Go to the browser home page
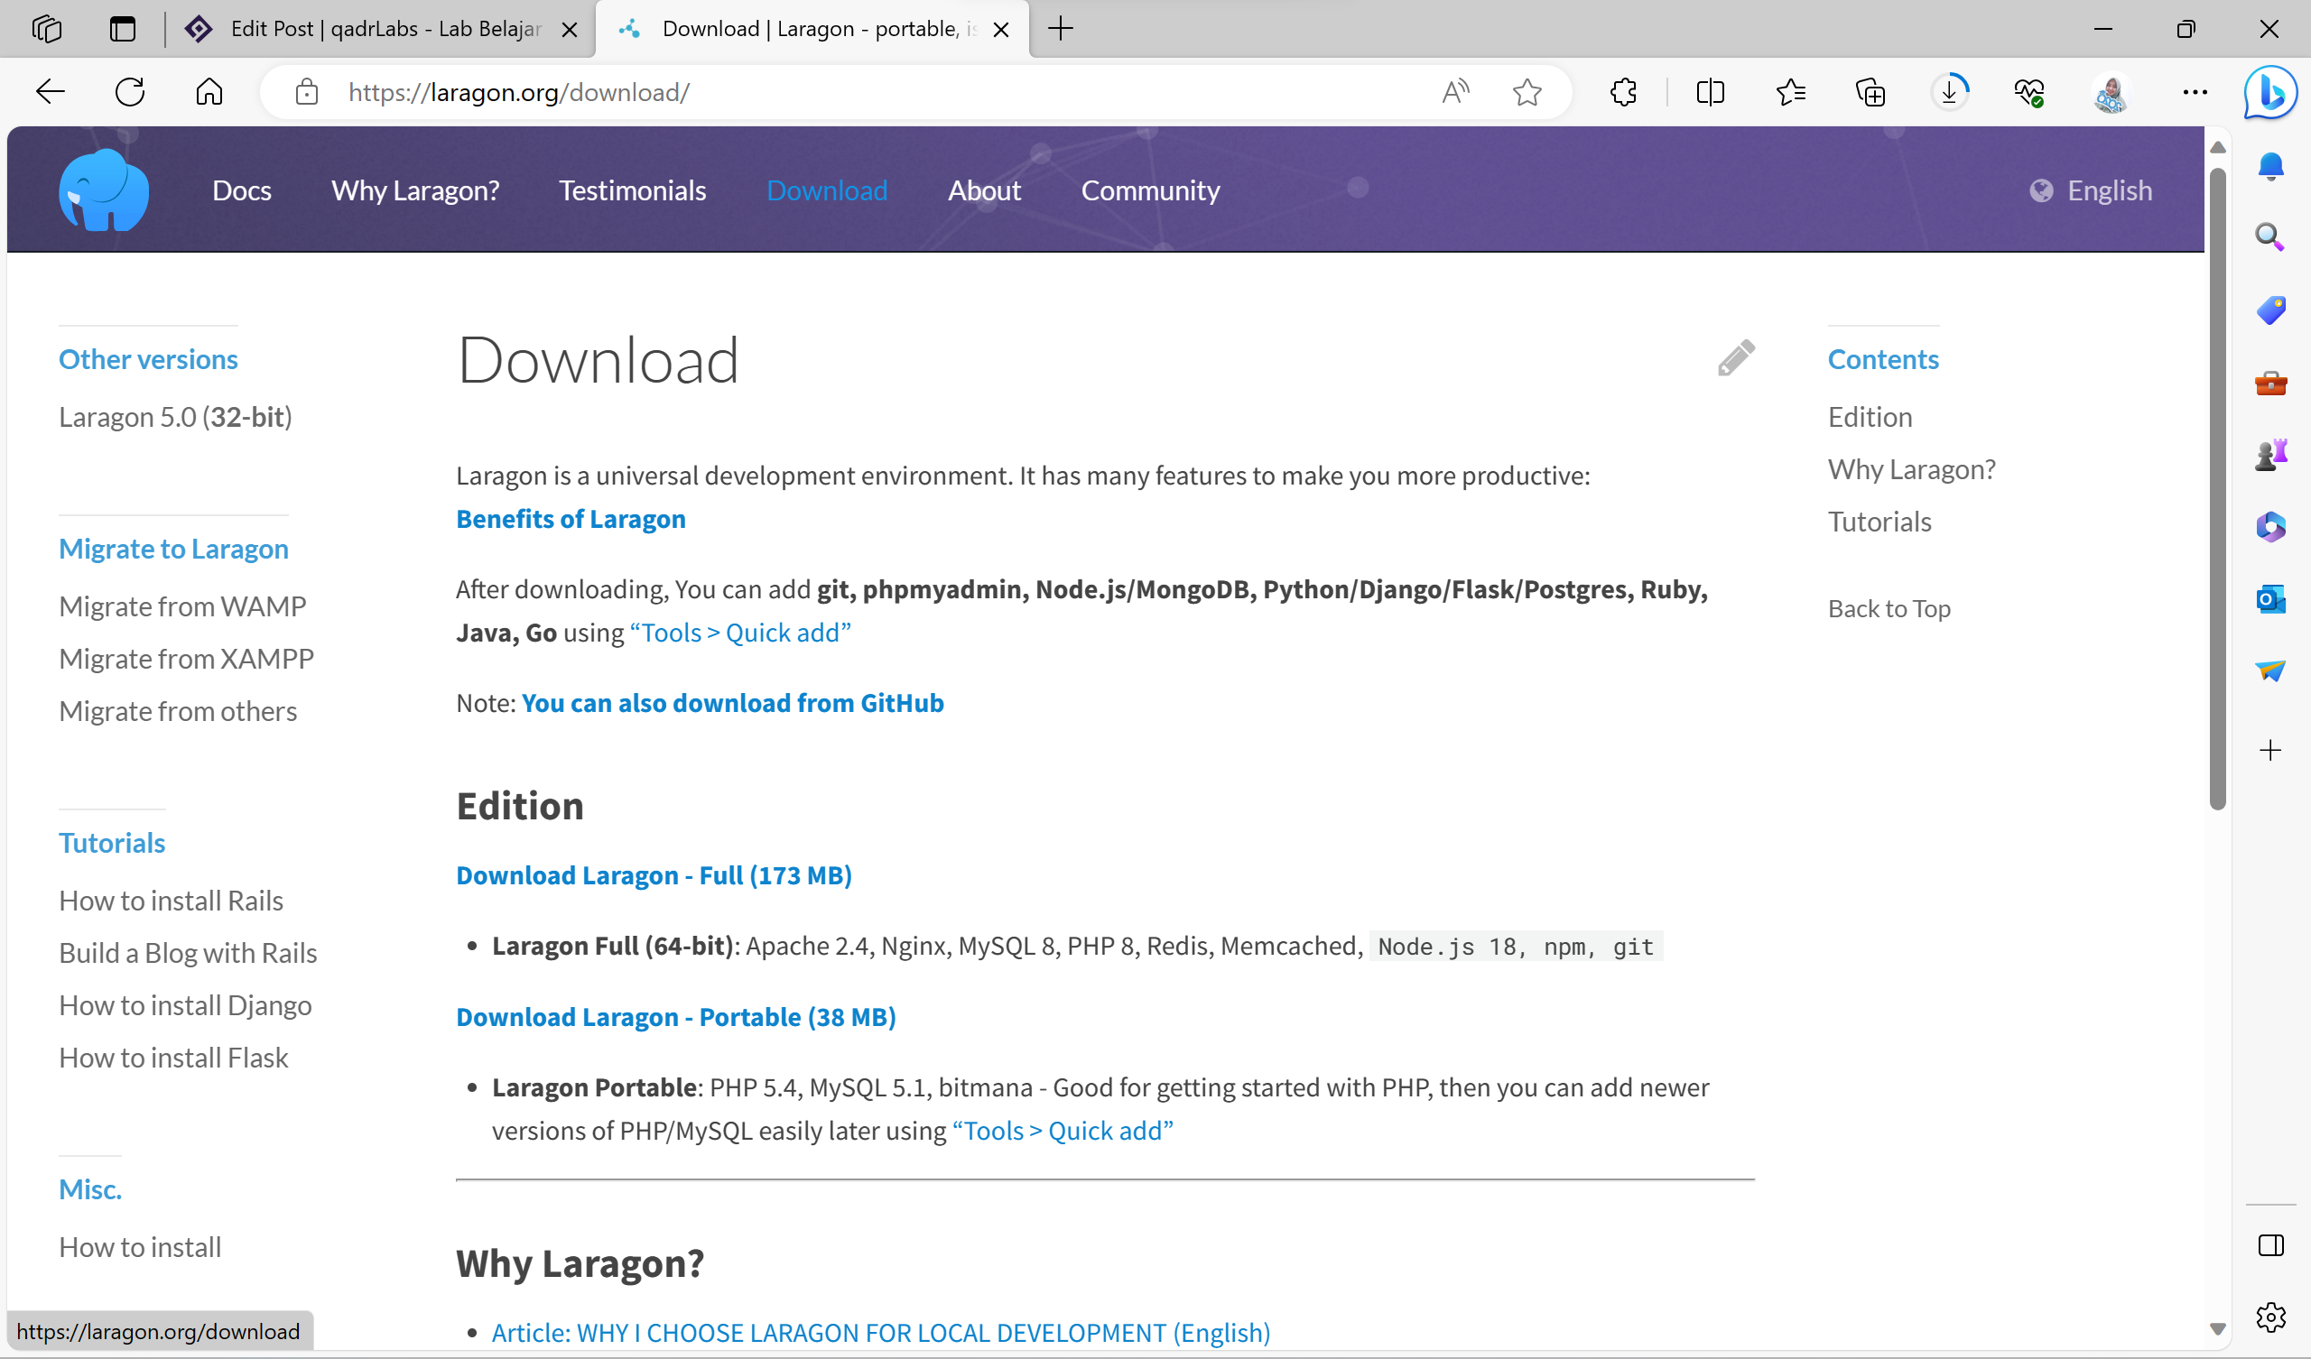 [x=209, y=92]
